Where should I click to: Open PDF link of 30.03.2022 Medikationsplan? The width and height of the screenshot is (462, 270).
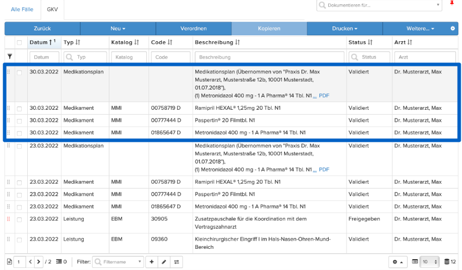324,96
